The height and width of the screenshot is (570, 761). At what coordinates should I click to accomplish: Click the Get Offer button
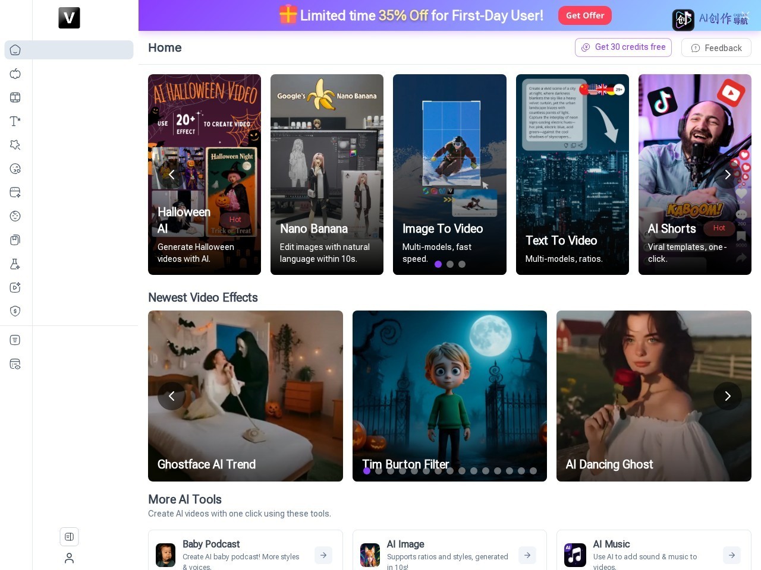coord(585,15)
